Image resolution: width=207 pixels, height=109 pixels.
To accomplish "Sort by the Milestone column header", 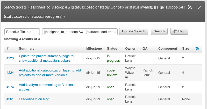I will point(94,49).
